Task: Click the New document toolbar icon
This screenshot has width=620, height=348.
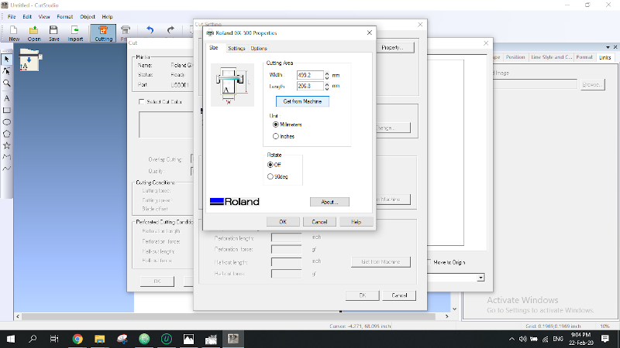Action: point(14,33)
